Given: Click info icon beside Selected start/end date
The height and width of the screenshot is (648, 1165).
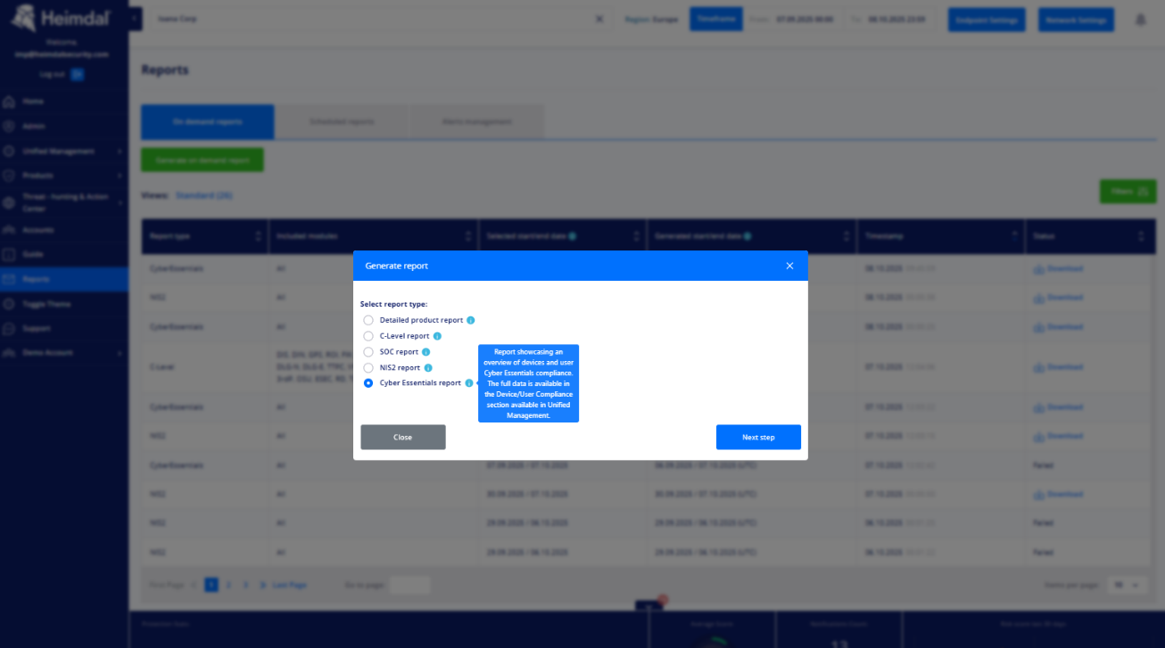Looking at the screenshot, I should (572, 236).
